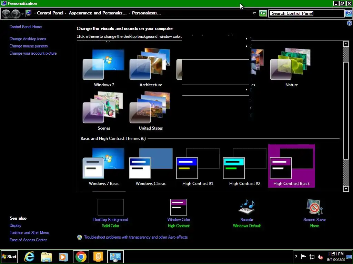Select the Architecture theme
This screenshot has width=353, height=264.
point(151,68)
